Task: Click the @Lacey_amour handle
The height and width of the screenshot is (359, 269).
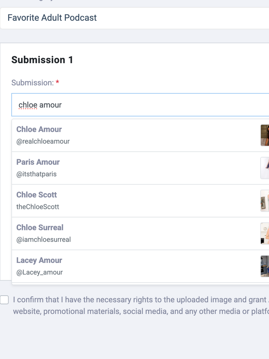Action: [x=40, y=272]
